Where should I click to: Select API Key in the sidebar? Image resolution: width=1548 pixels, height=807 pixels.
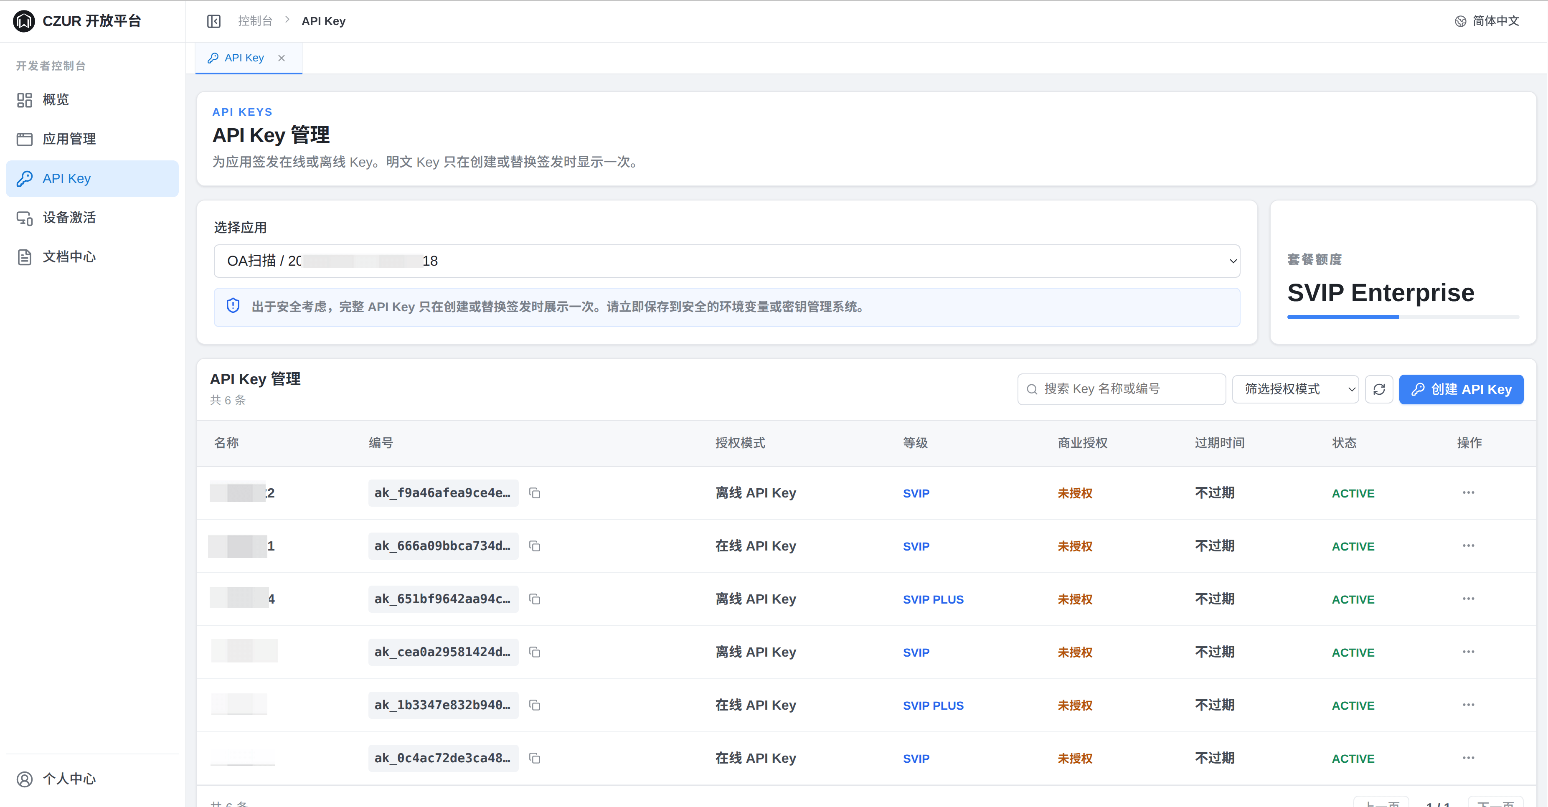click(x=92, y=178)
